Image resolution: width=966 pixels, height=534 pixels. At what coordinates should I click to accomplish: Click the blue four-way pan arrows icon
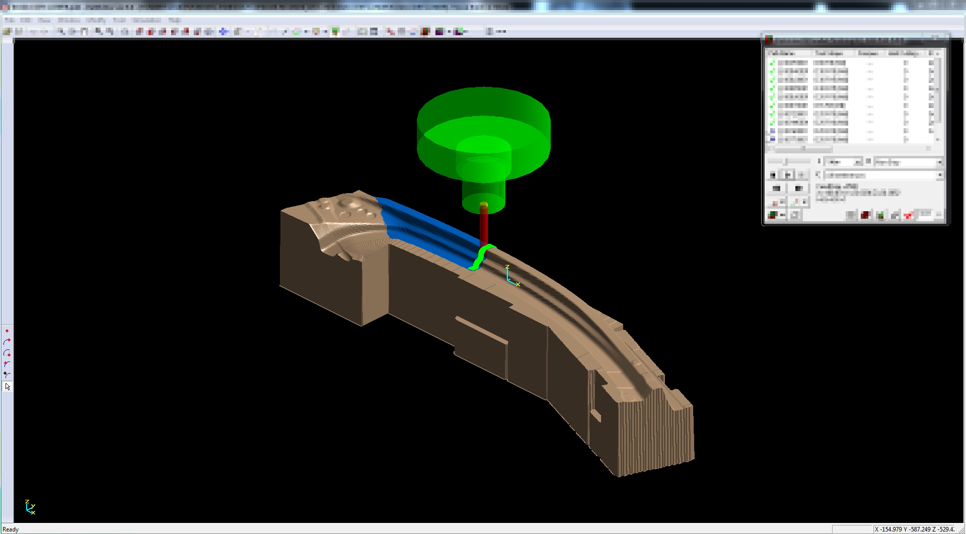coord(223,31)
